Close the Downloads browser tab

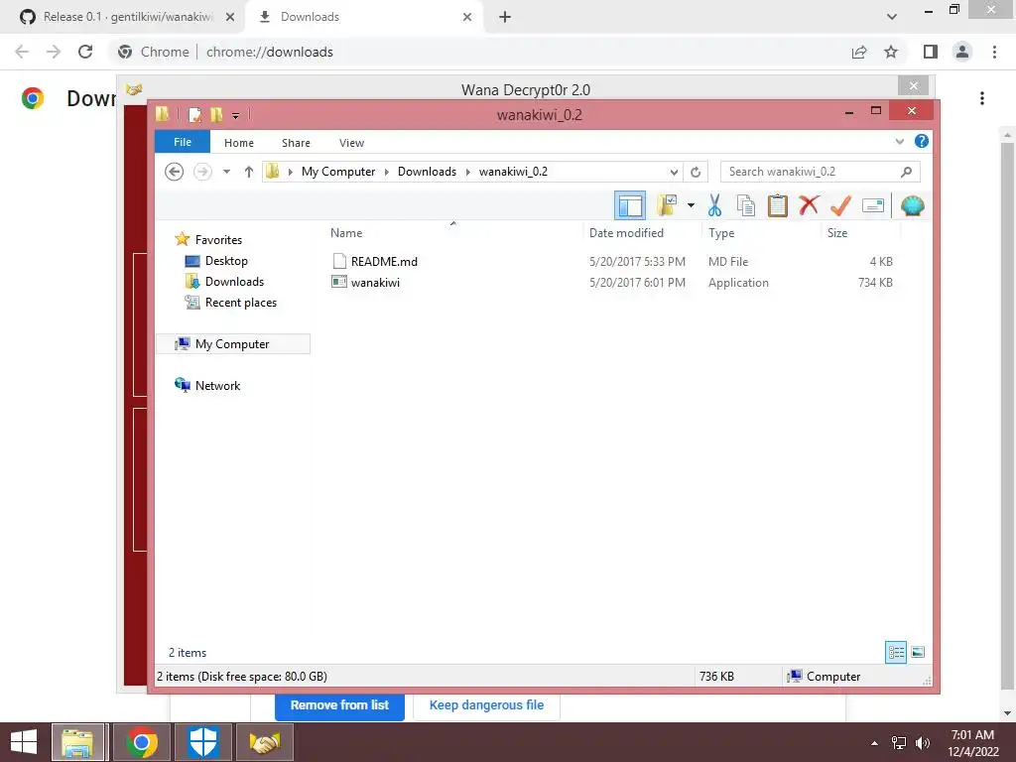(x=467, y=17)
